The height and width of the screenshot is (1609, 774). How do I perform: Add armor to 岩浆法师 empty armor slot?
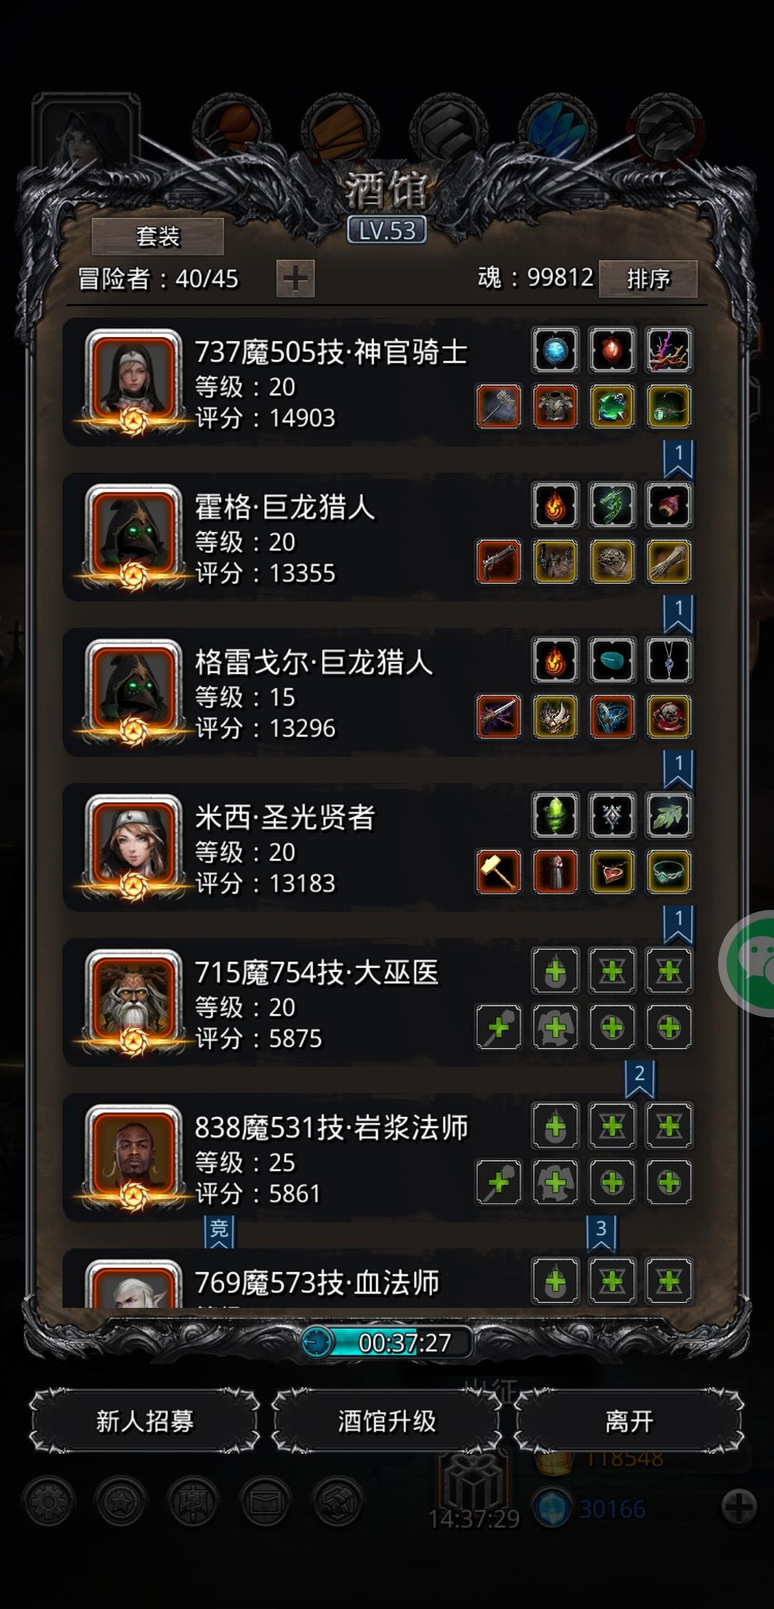555,1182
